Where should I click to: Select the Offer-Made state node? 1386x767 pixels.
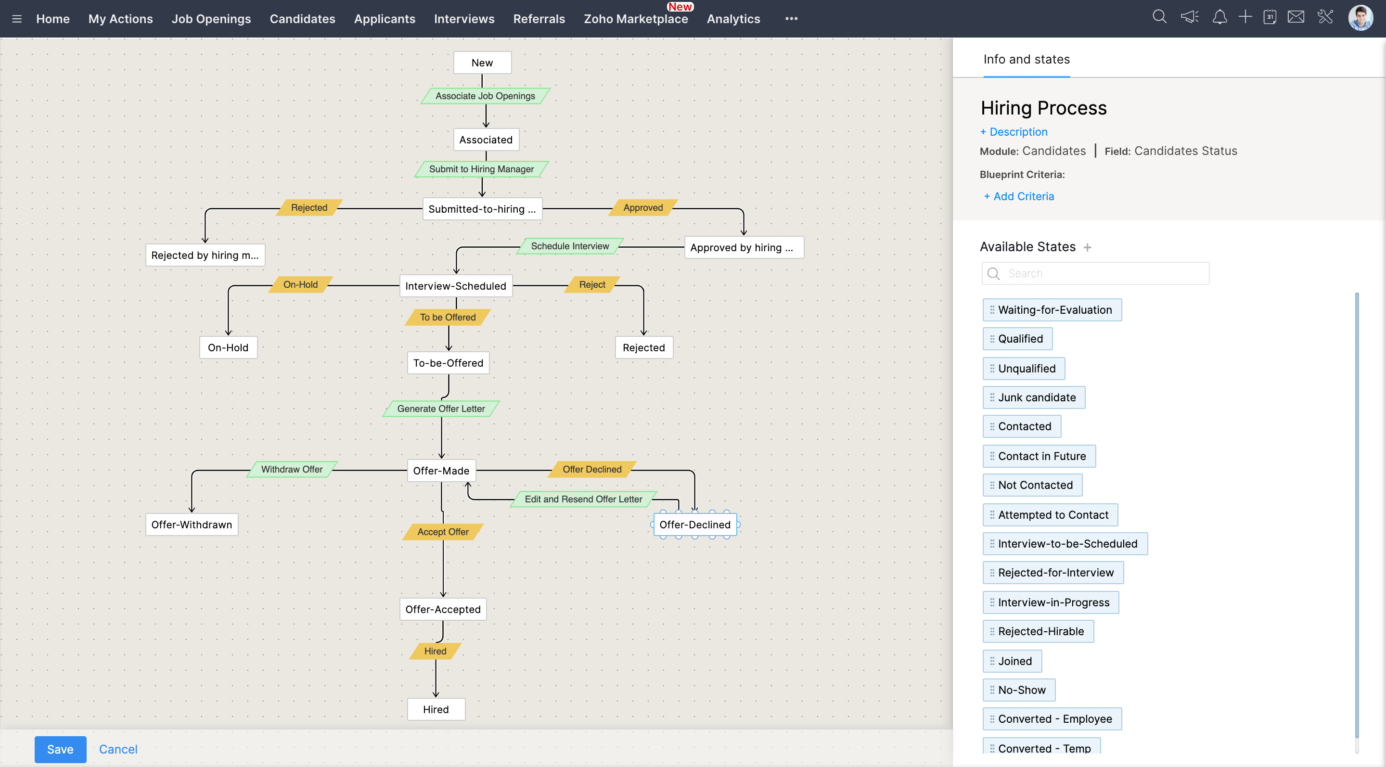coord(441,471)
